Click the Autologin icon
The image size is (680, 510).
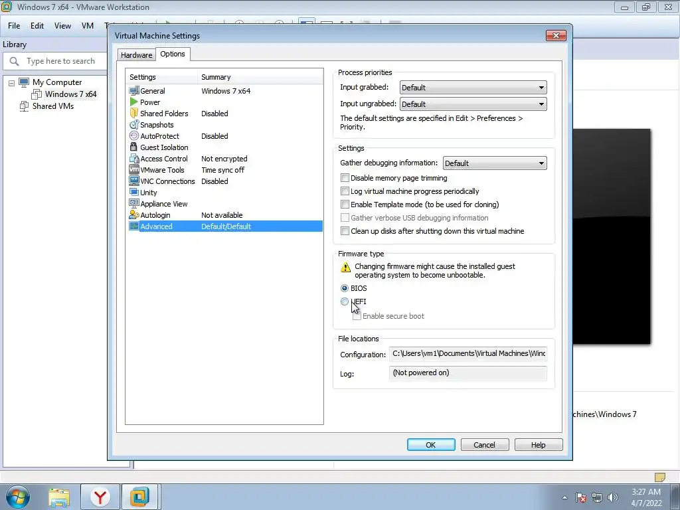tap(134, 214)
